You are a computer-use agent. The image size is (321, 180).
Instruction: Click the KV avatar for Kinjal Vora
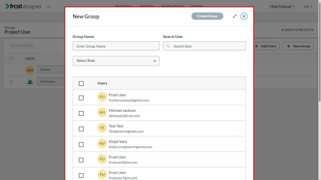pyautogui.click(x=102, y=143)
